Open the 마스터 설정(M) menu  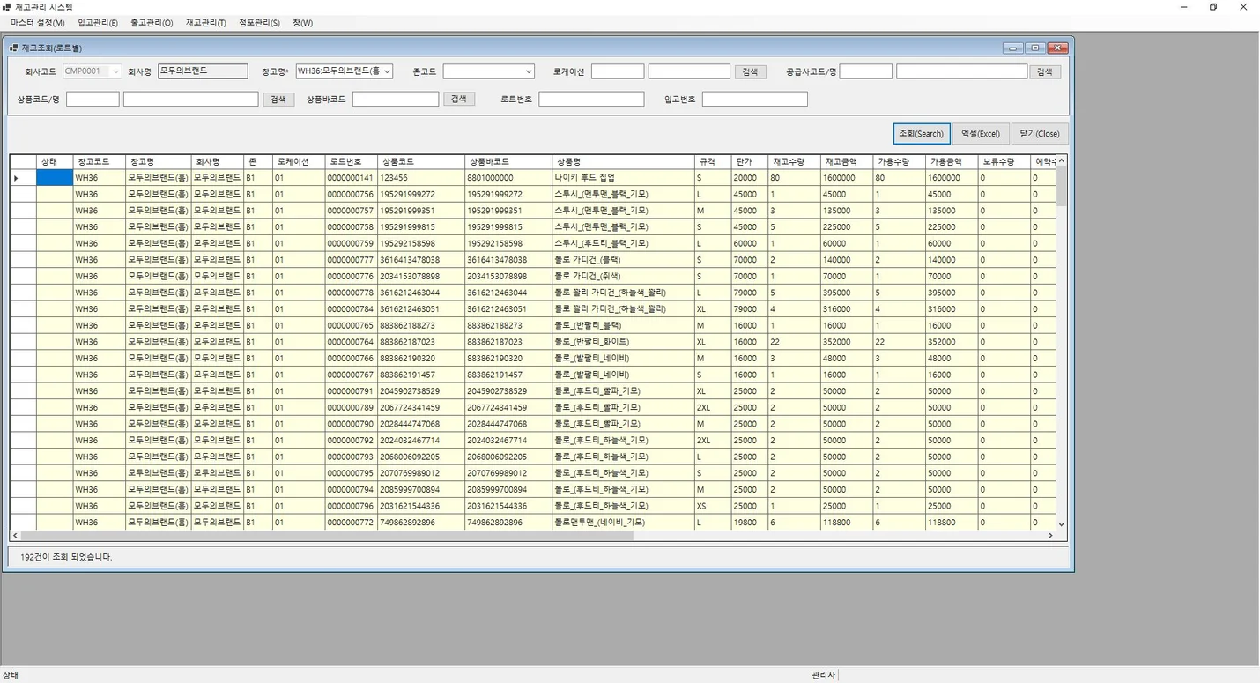click(38, 23)
